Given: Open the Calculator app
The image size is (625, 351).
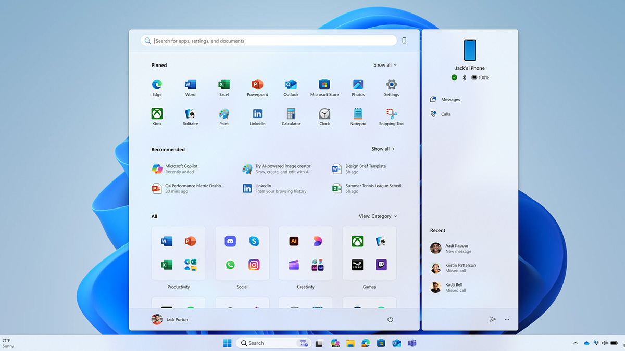Looking at the screenshot, I should [291, 116].
